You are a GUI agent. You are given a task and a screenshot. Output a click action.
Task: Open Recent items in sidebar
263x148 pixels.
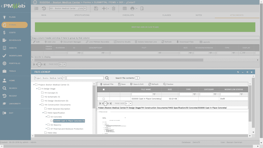[13, 96]
